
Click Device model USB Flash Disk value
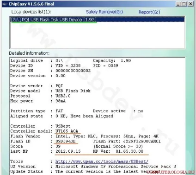pos(73,91)
